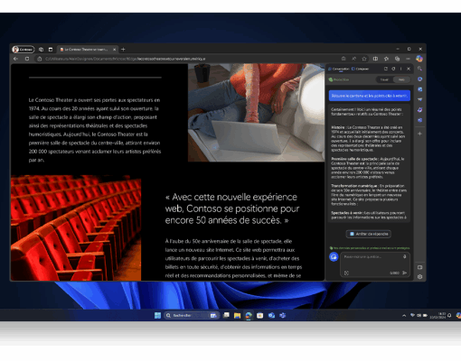This screenshot has height=361, width=461.
Task: Start a new topic with blue button
Action: pyautogui.click(x=334, y=257)
